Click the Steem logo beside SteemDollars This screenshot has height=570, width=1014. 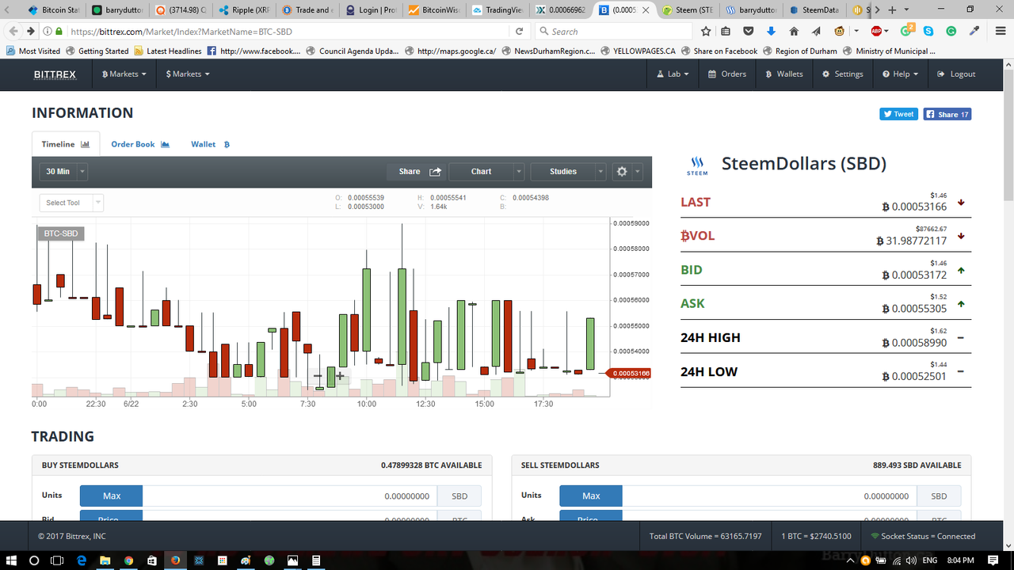697,165
